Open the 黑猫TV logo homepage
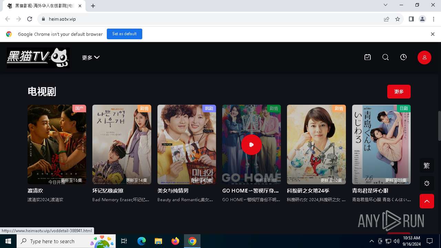441x248 pixels. 38,58
